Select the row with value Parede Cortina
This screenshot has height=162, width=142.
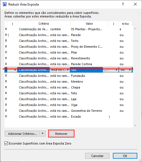69,64
